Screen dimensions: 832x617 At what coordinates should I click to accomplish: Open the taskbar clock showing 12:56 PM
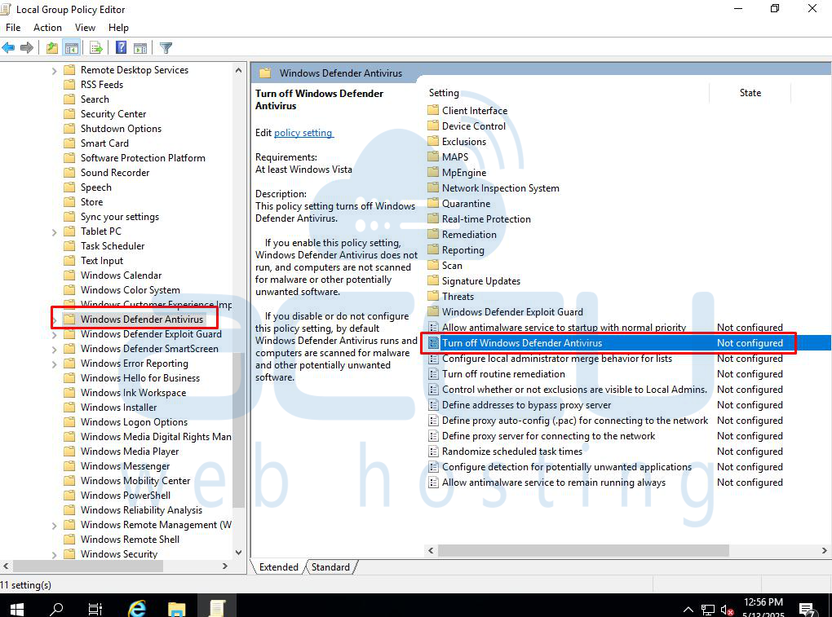(x=763, y=607)
